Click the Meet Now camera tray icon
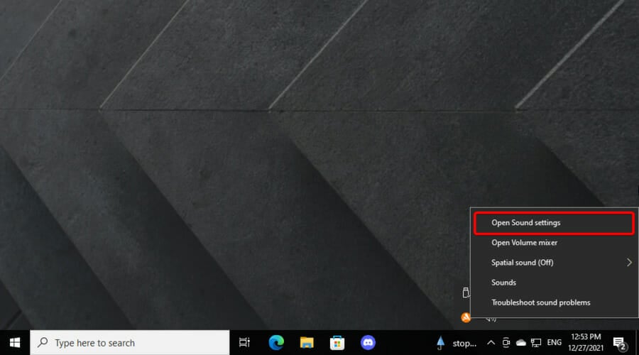Viewport: 639px width, 355px height. (x=506, y=343)
